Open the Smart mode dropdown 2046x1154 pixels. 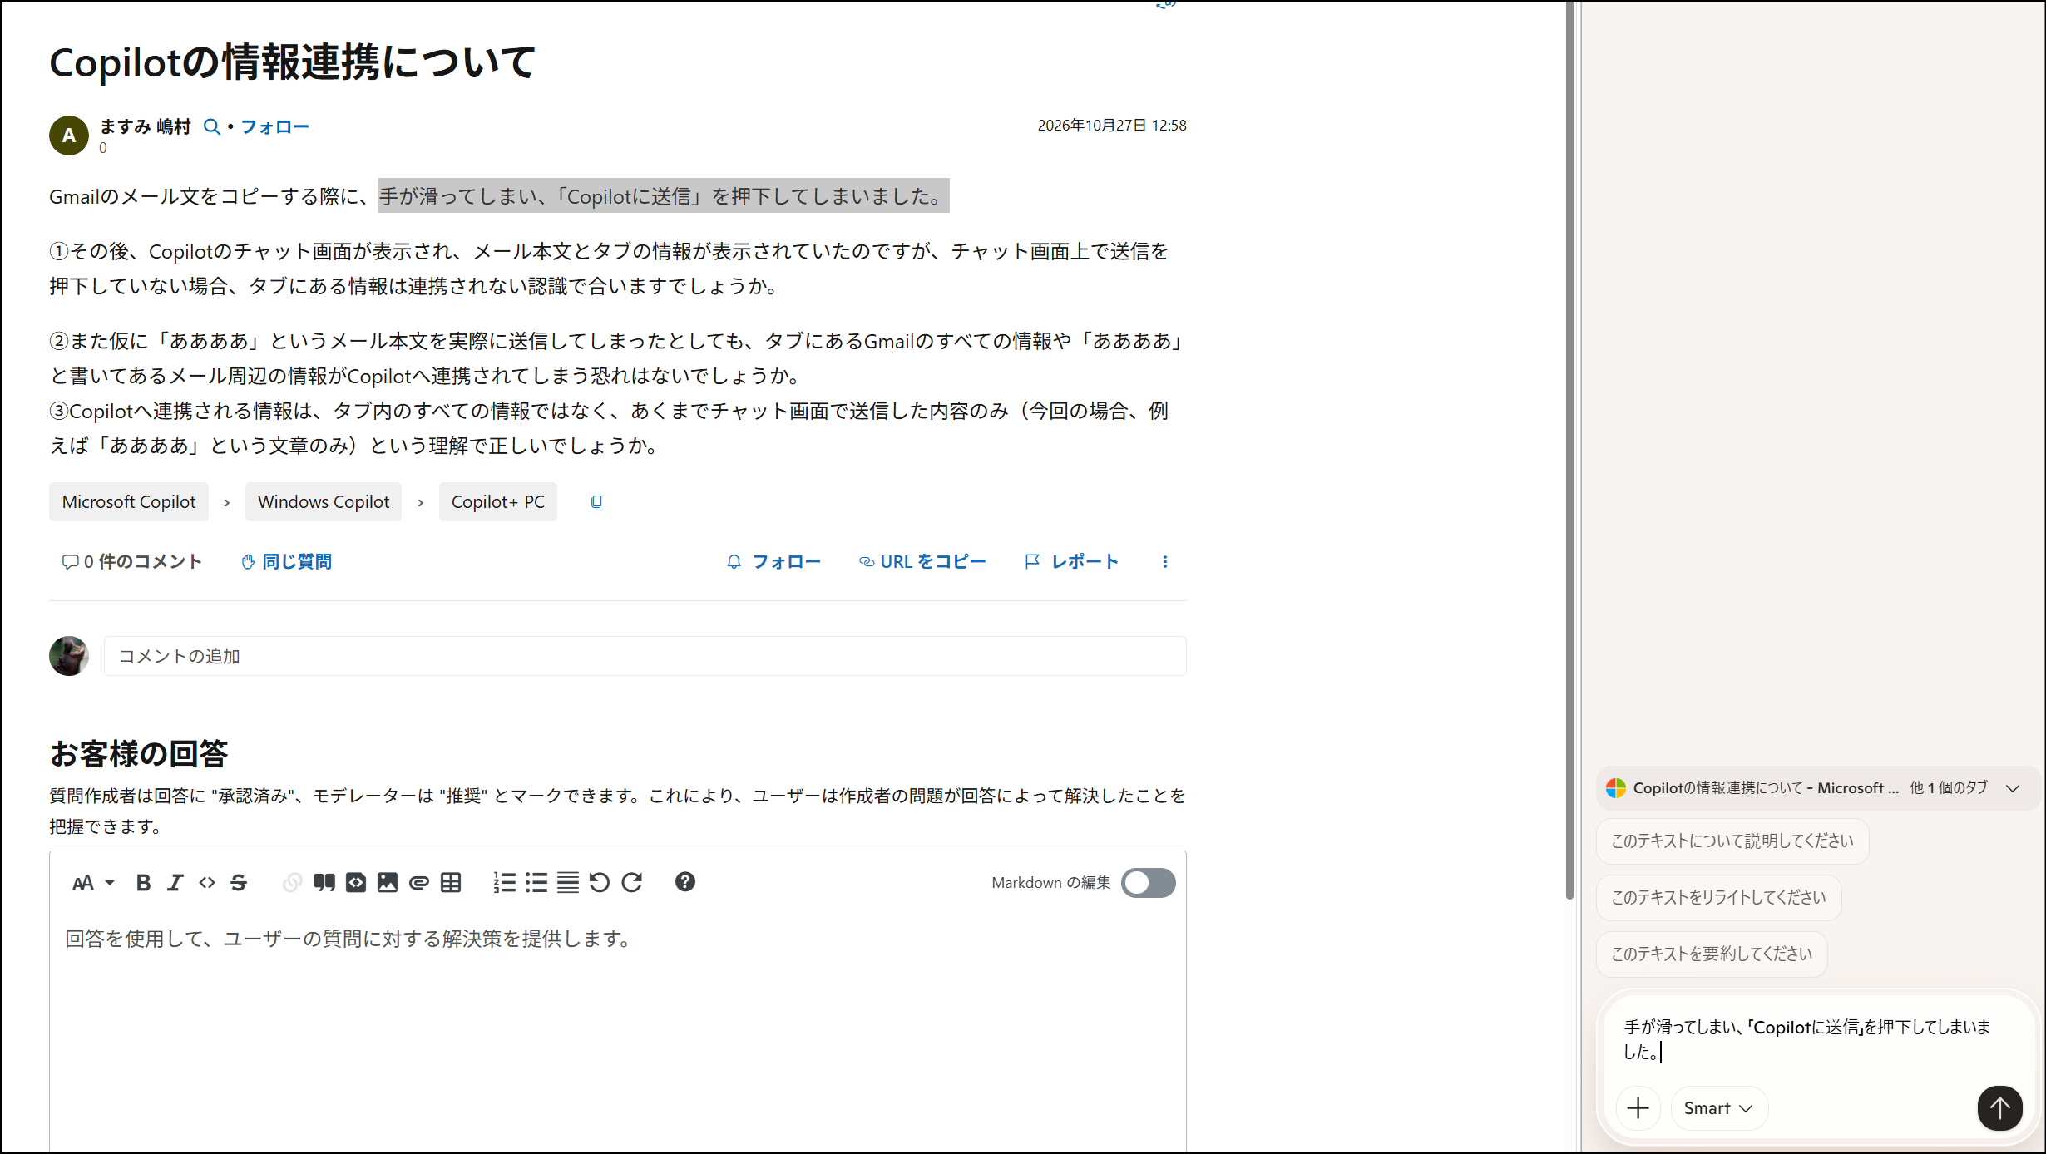point(1719,1108)
